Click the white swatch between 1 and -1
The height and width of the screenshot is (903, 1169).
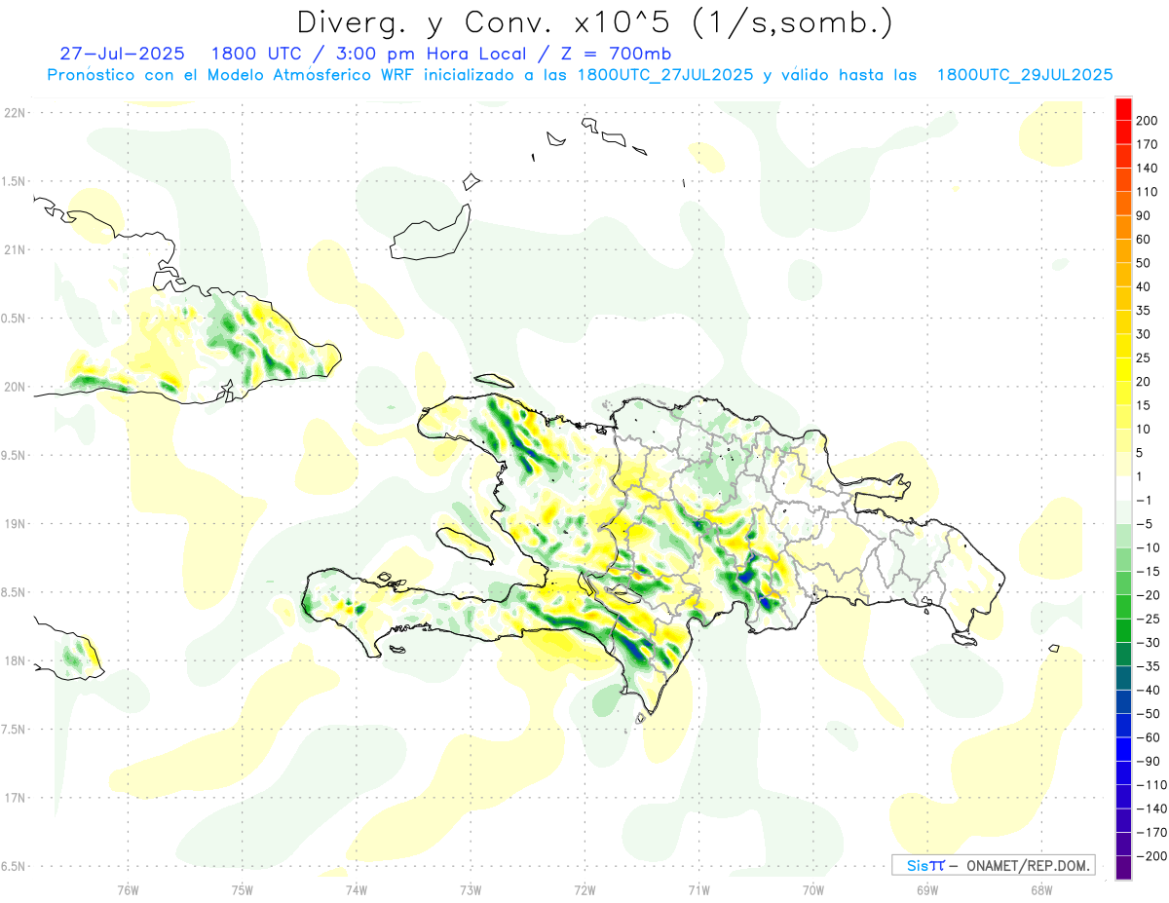[1123, 488]
